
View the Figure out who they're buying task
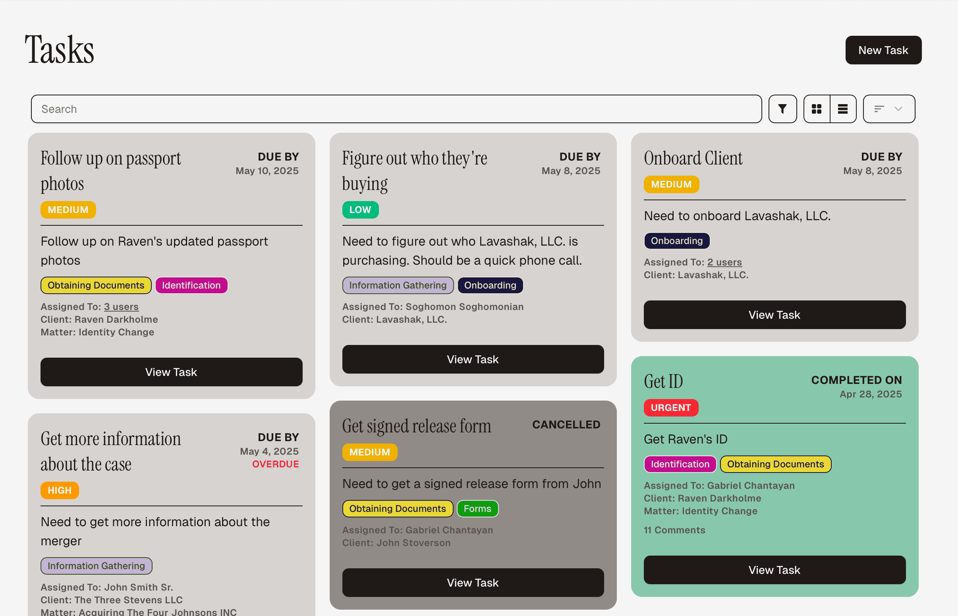click(473, 359)
